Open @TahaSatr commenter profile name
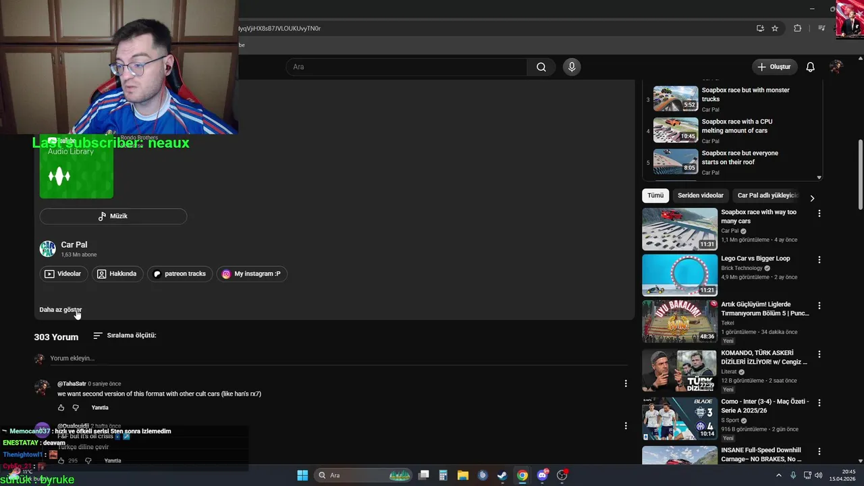This screenshot has width=864, height=486. tap(72, 383)
